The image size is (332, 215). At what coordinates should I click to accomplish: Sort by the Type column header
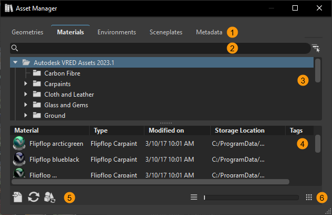(x=100, y=130)
